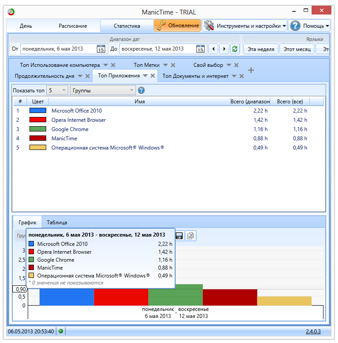Select the Статистика tab
This screenshot has width=338, height=343.
click(x=127, y=26)
